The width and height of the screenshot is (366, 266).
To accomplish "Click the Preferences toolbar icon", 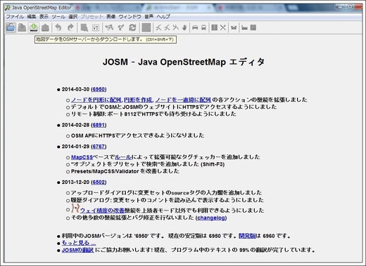I will tap(96, 28).
